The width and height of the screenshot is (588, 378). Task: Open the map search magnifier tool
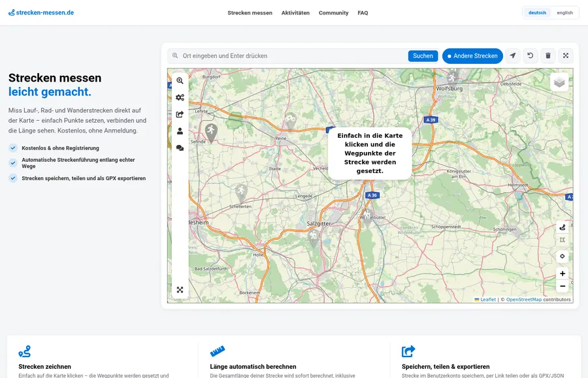180,80
